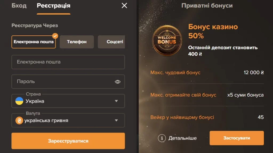Open the Україна country selector field

click(x=68, y=101)
